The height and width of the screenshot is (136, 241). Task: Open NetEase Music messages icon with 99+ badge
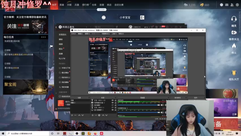(x=161, y=27)
